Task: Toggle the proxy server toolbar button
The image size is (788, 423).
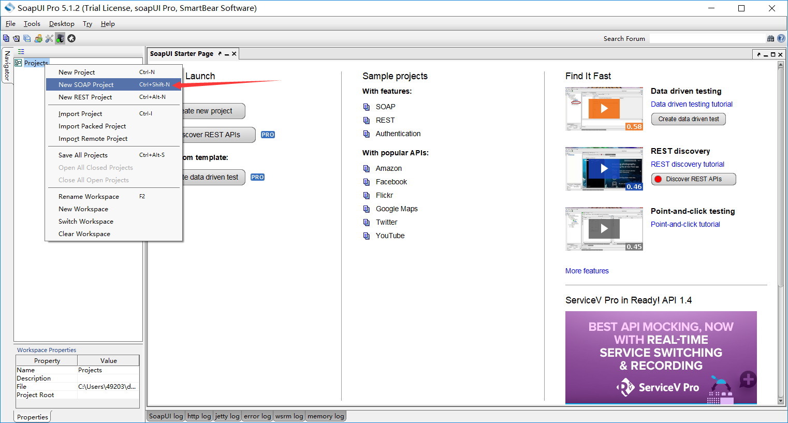Action: 60,38
